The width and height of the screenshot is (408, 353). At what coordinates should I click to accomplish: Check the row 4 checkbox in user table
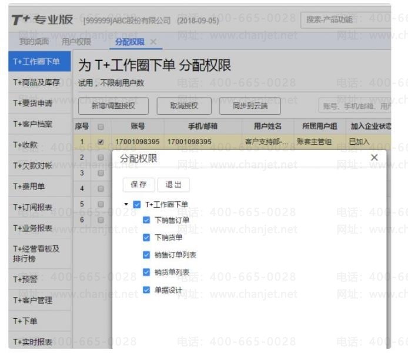click(x=101, y=188)
